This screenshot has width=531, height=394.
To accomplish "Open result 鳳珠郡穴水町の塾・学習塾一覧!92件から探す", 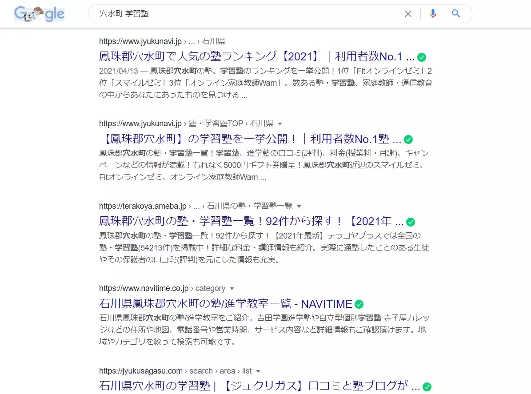I will pos(251,221).
